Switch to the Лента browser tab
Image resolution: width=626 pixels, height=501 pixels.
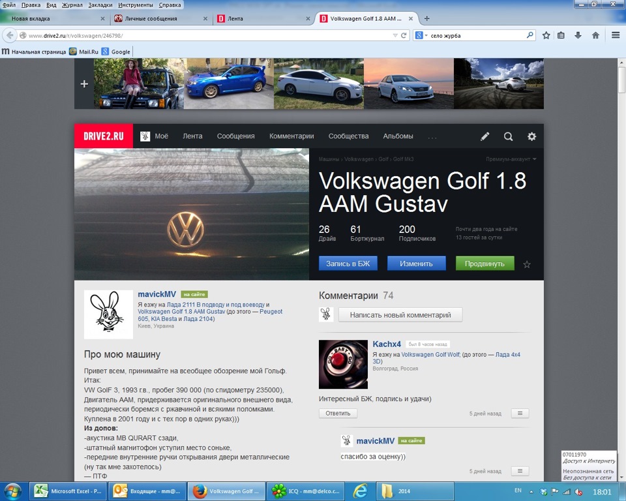coord(263,18)
